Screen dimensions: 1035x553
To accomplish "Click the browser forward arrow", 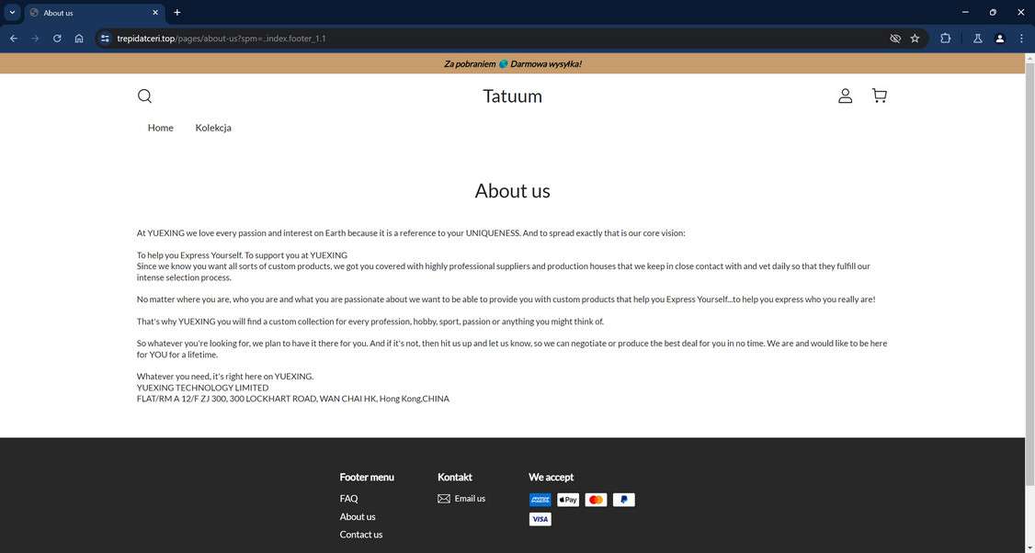I will pos(35,39).
